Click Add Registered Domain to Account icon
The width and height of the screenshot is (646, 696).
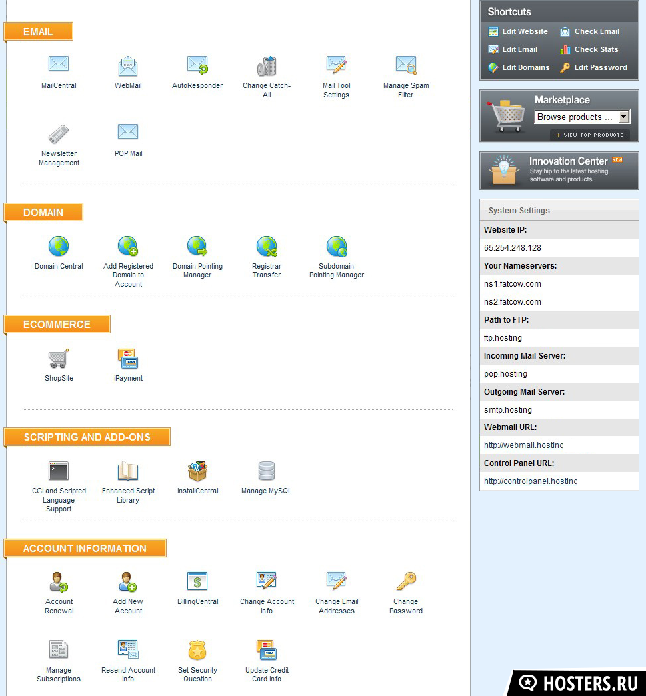(128, 247)
